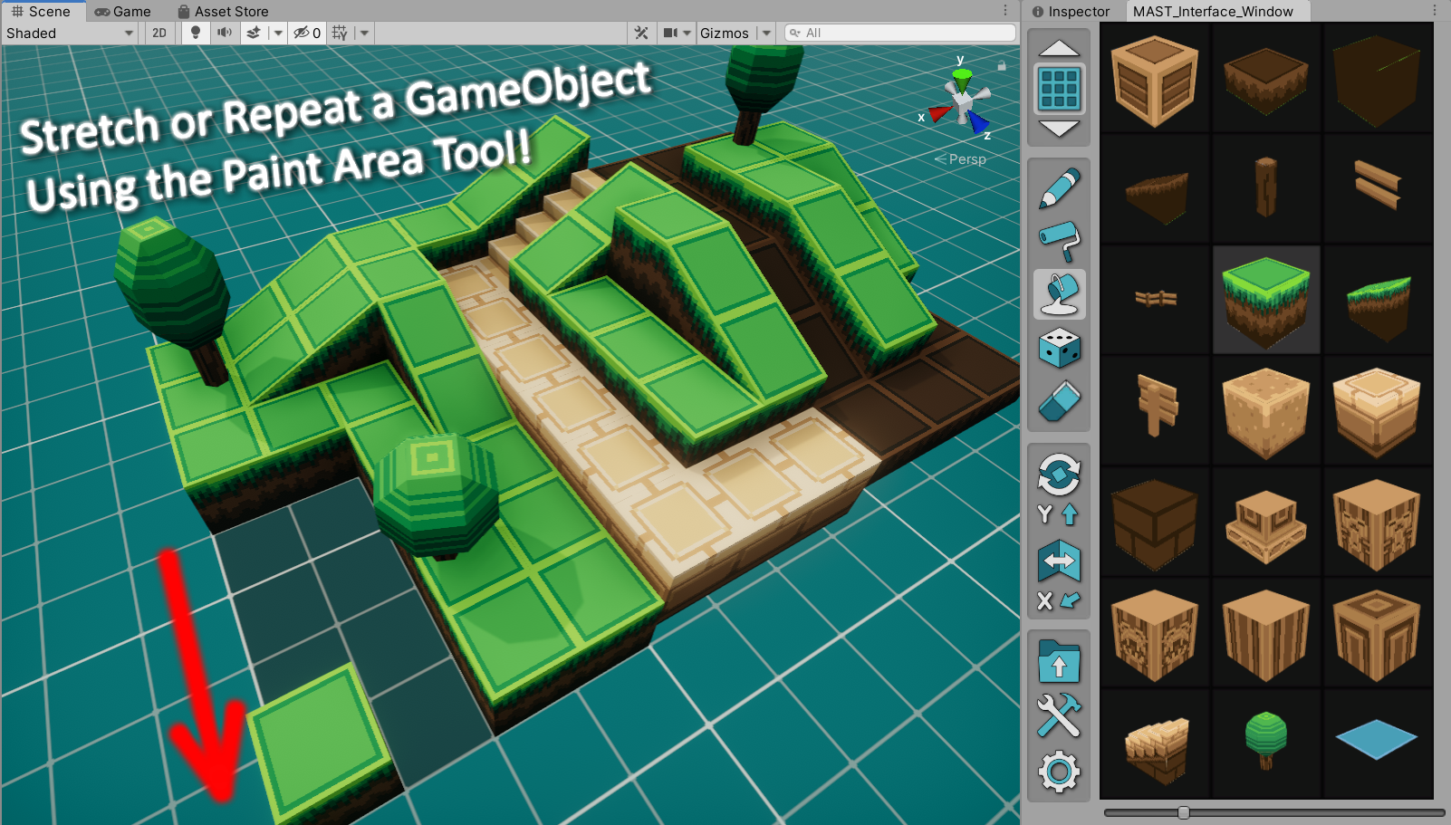Open the Shaded draw mode dropdown
The height and width of the screenshot is (825, 1451).
pyautogui.click(x=71, y=34)
